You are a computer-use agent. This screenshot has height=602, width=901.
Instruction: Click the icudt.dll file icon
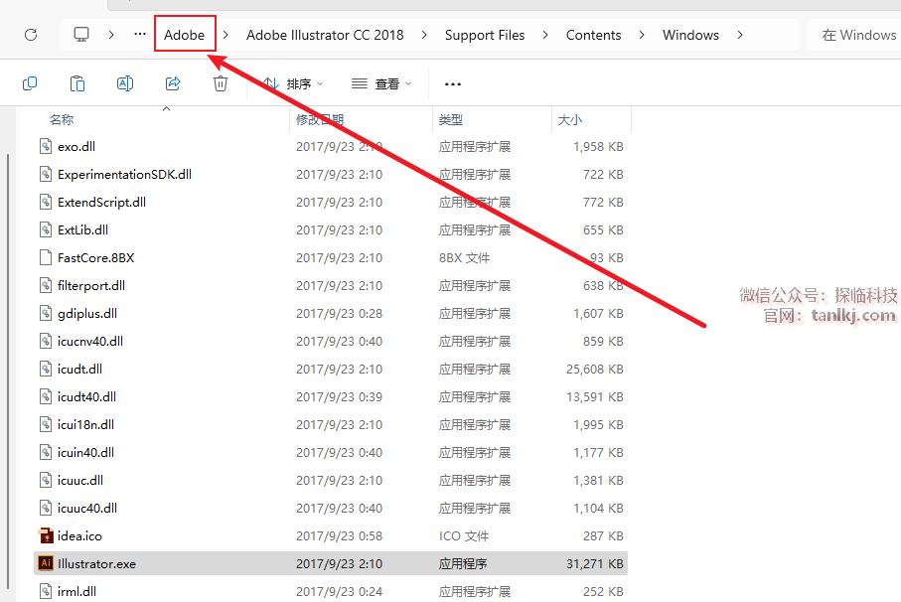click(46, 369)
